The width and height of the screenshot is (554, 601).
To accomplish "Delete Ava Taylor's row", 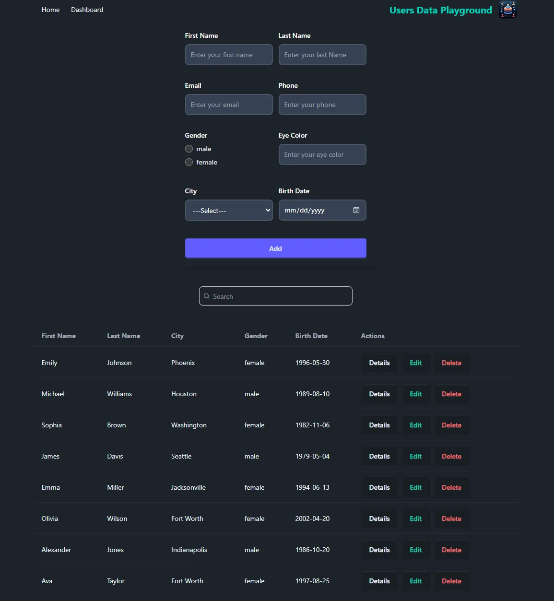I will (x=451, y=581).
